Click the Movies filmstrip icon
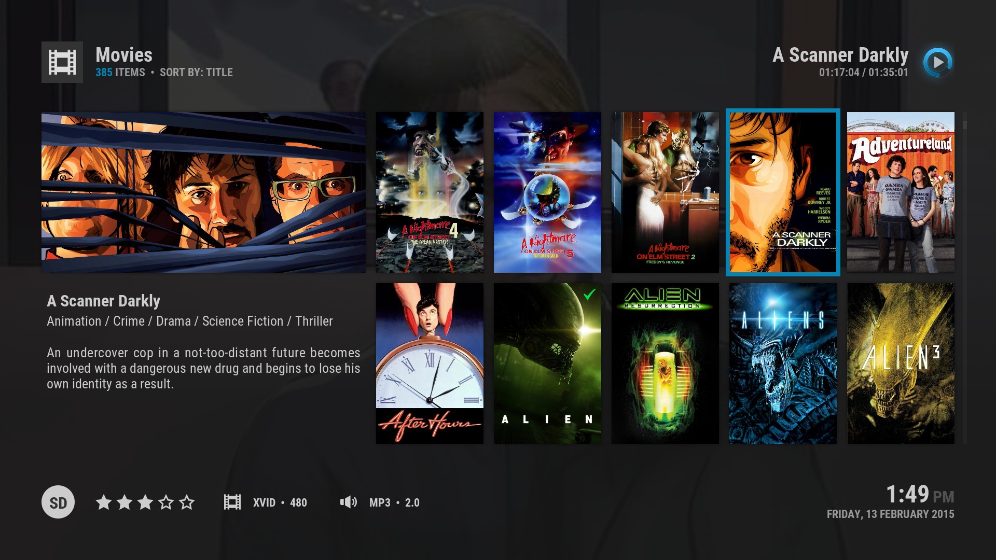This screenshot has height=560, width=996. (62, 62)
